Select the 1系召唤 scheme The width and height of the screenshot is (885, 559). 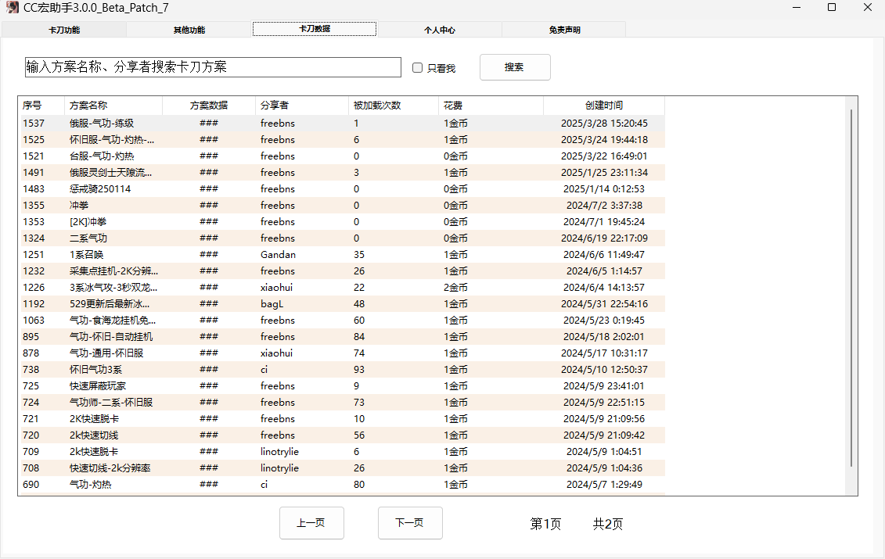(343, 254)
